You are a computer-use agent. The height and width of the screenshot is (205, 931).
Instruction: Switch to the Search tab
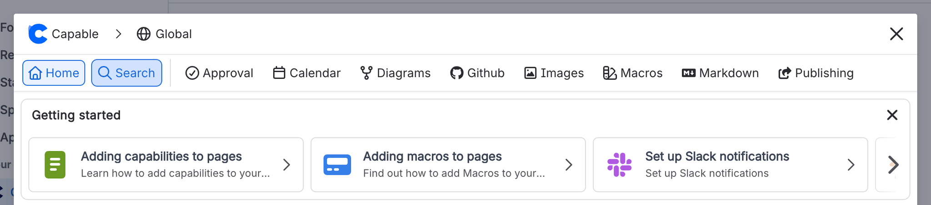126,73
